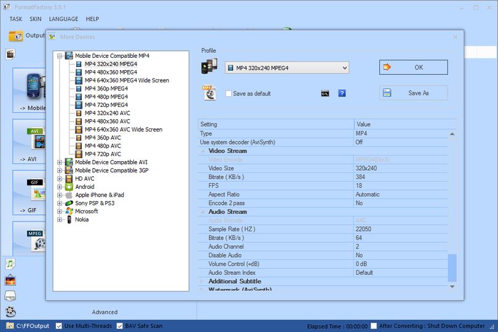Image resolution: width=498 pixels, height=332 pixels.
Task: Open the Advanced film reel icon
Action: tap(10, 311)
